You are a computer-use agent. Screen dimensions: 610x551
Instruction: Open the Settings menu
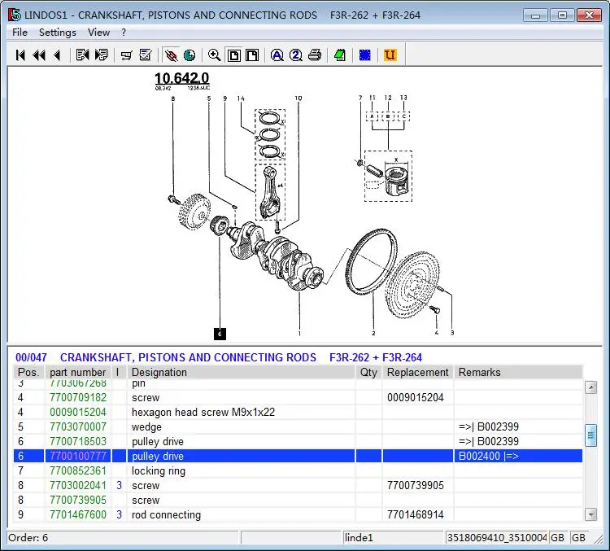tap(58, 33)
